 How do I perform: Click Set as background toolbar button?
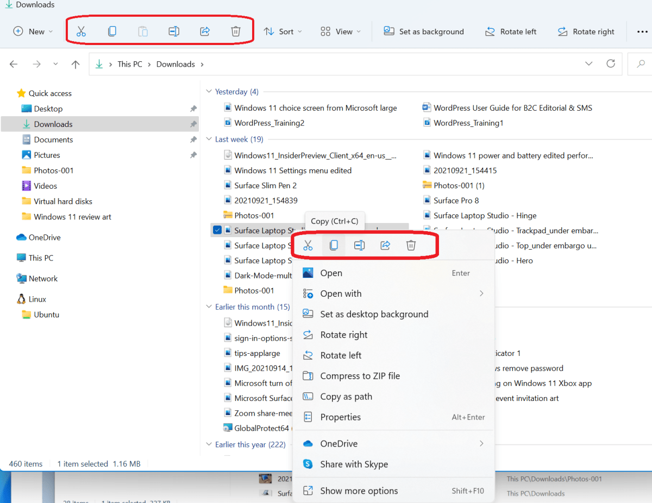click(424, 31)
